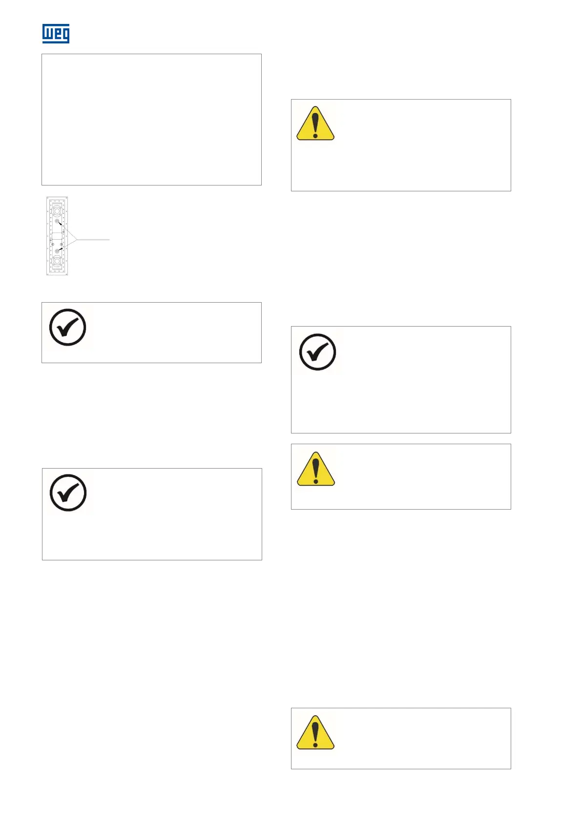This screenshot has height=822, width=581.
Task: Click where the two leader lines converge
Action: click(x=77, y=240)
